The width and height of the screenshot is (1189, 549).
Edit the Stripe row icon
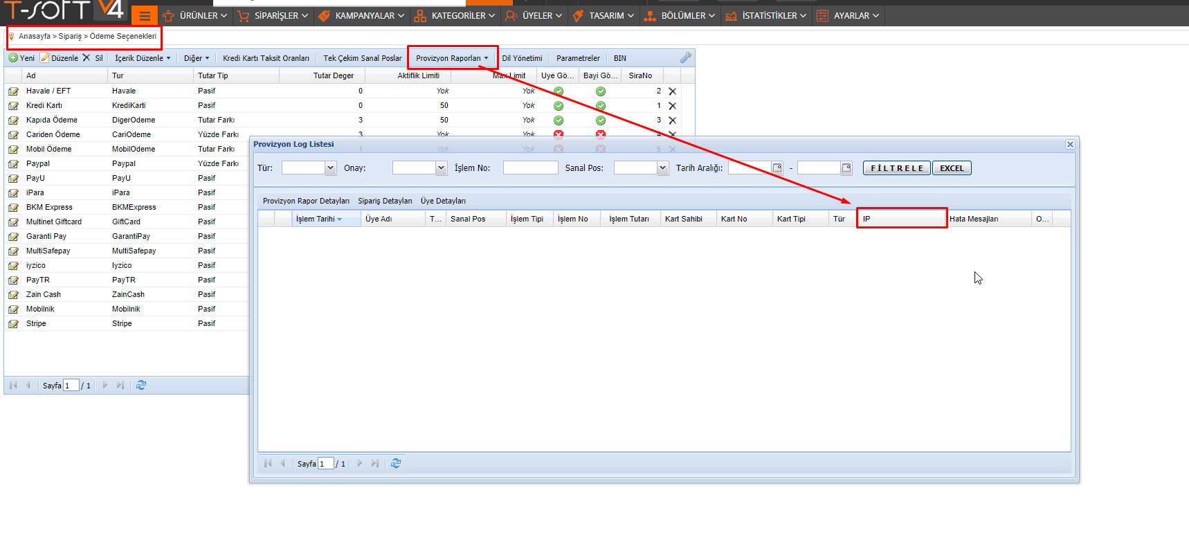pyautogui.click(x=13, y=324)
